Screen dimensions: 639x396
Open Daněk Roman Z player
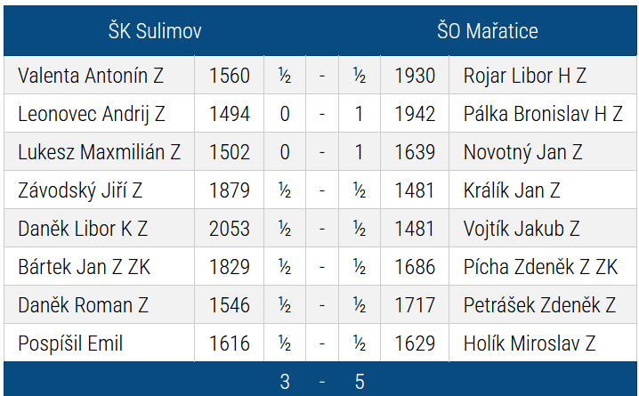[83, 305]
